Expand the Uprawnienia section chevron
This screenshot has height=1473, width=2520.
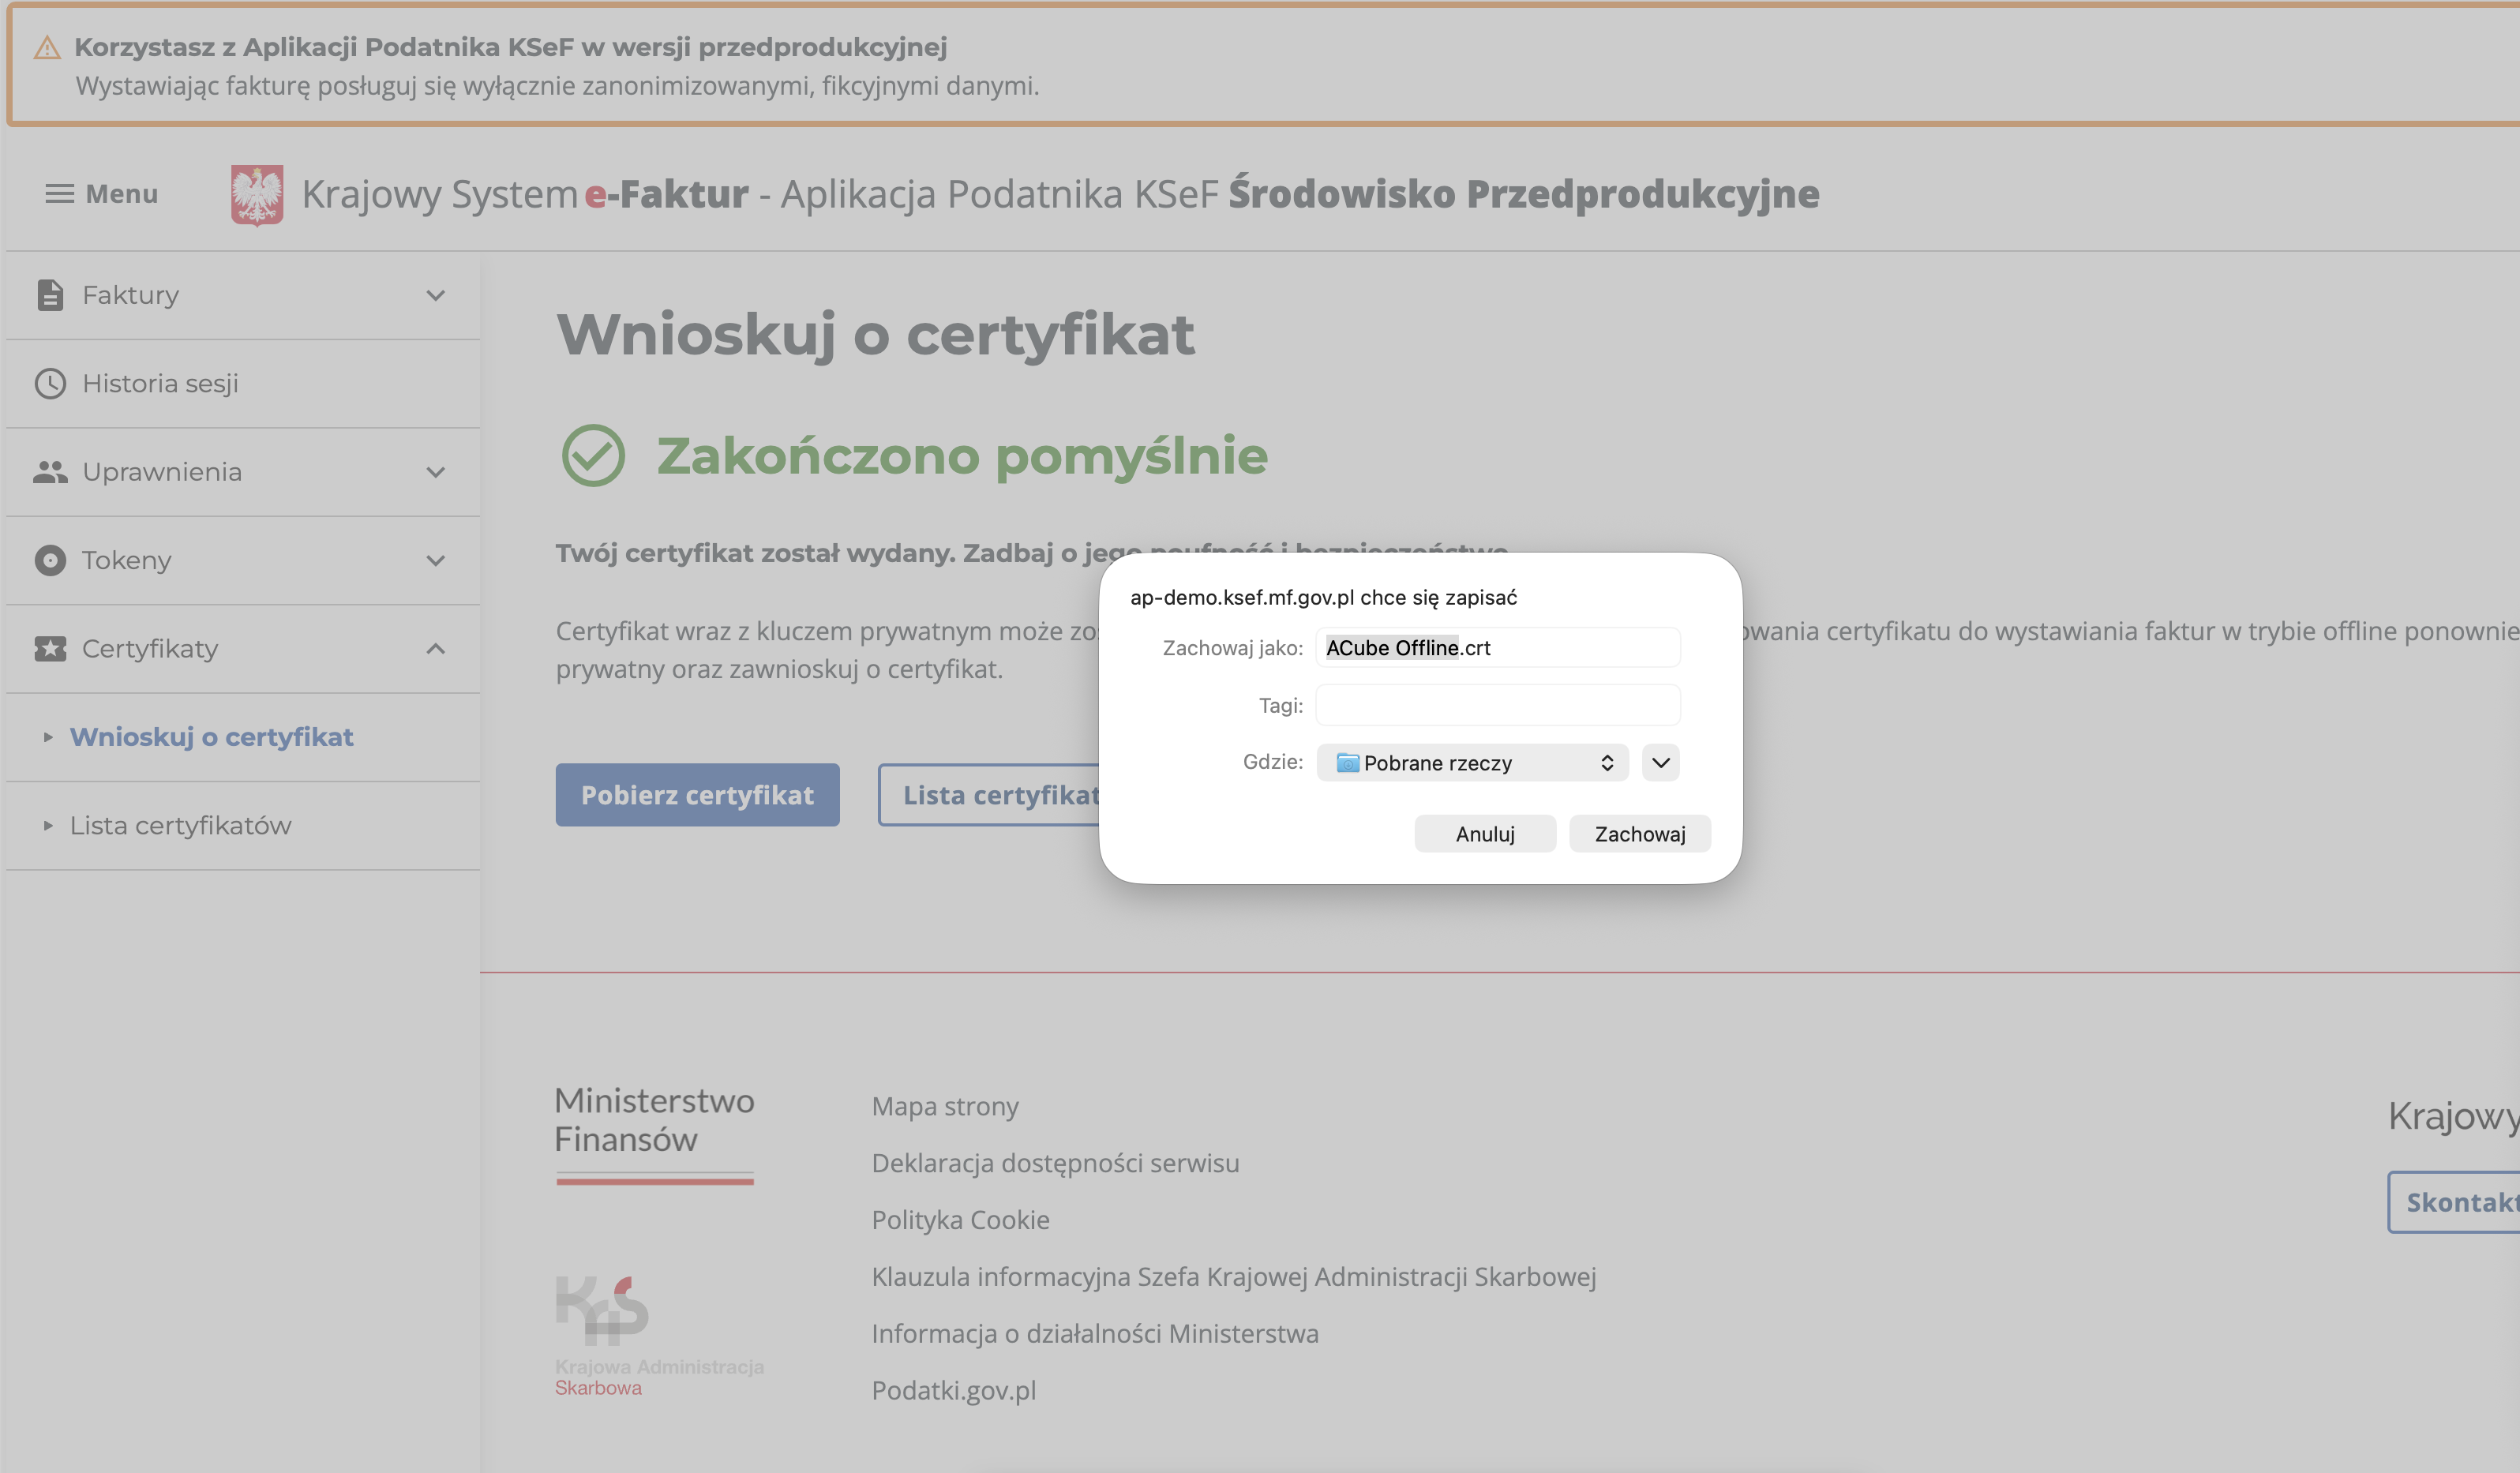coord(435,472)
